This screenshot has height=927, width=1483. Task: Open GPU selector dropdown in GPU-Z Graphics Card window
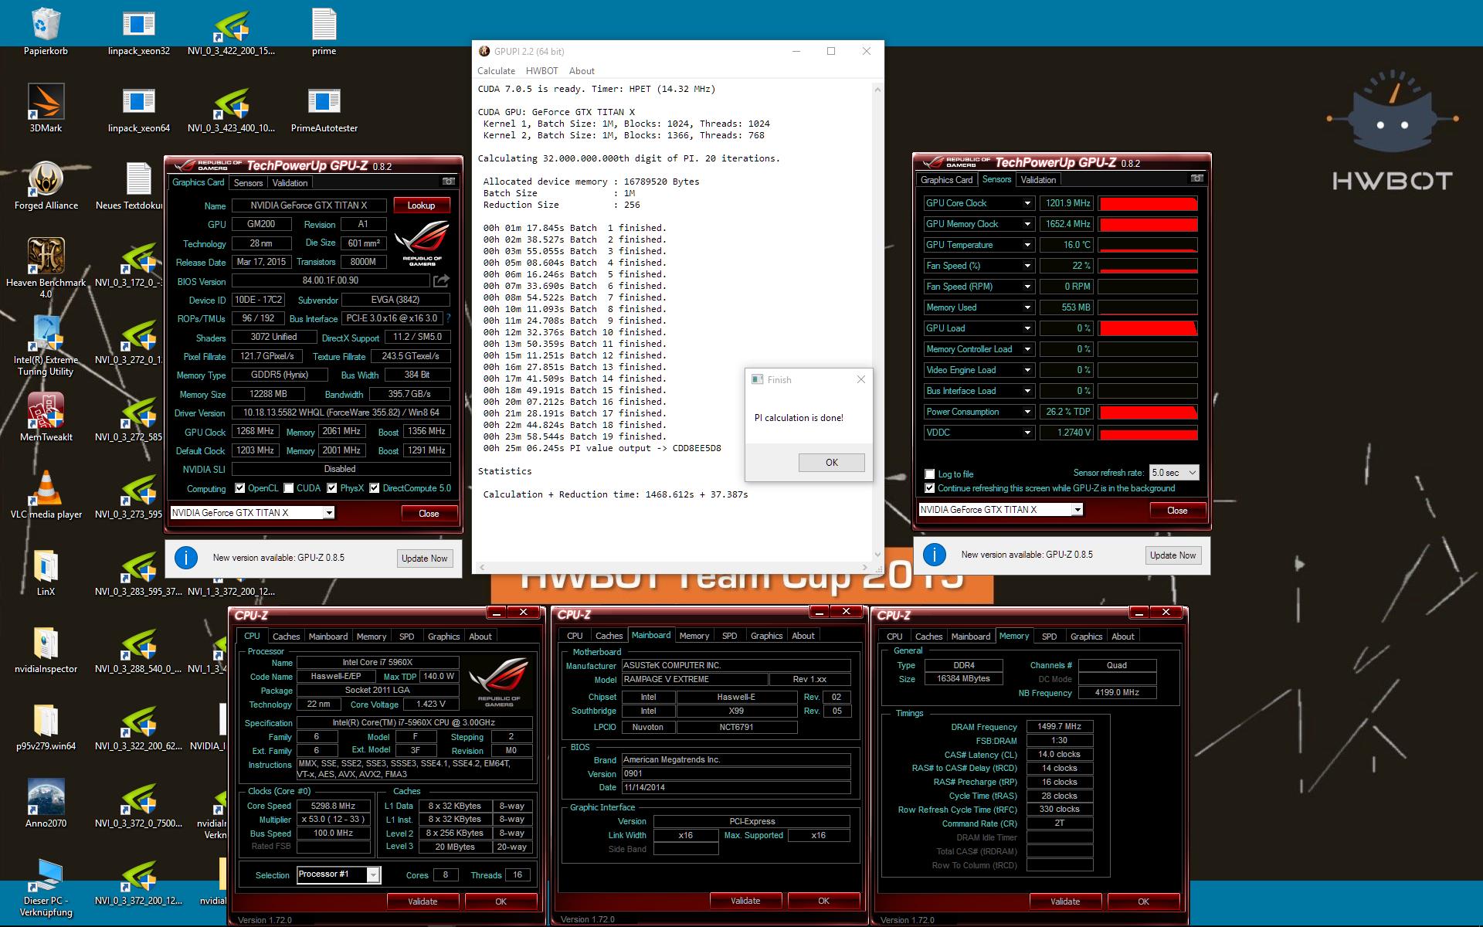329,513
